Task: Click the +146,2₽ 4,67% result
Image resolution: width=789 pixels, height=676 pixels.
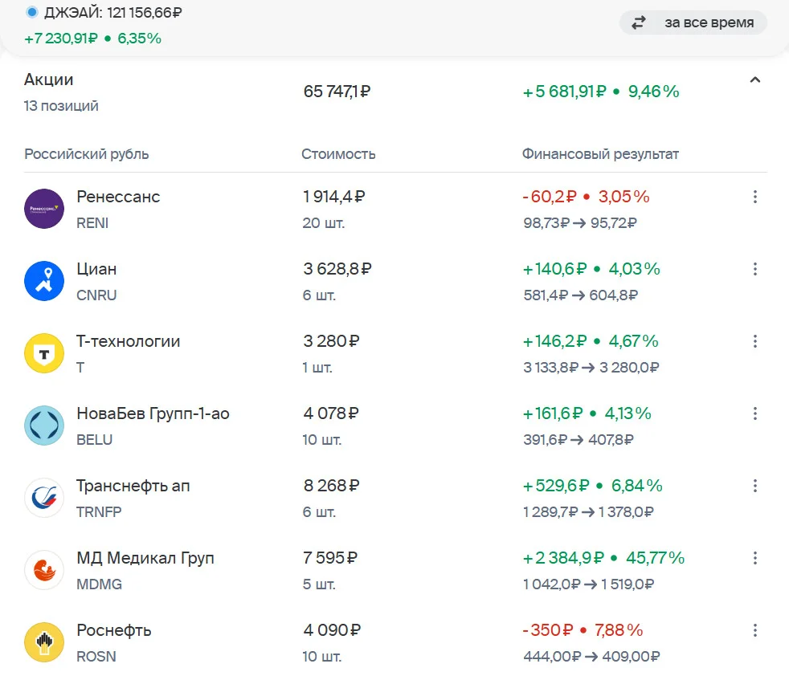Action: 591,341
